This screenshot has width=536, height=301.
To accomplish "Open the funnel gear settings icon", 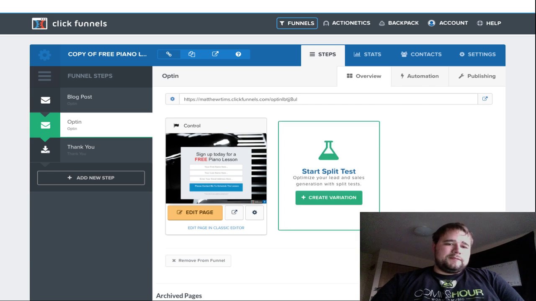I will point(45,55).
